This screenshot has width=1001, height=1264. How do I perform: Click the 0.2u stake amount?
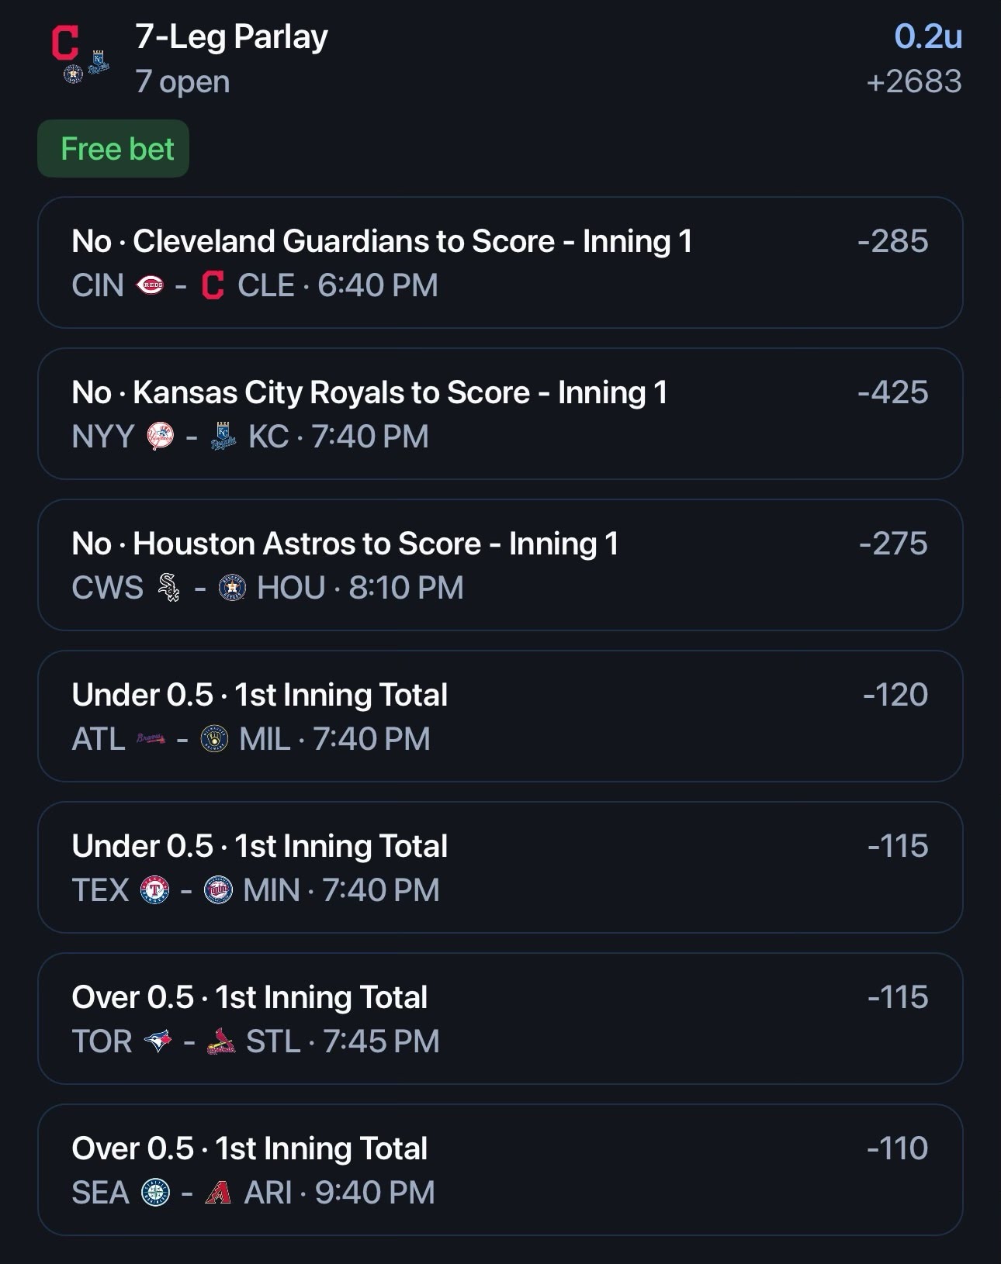point(928,36)
